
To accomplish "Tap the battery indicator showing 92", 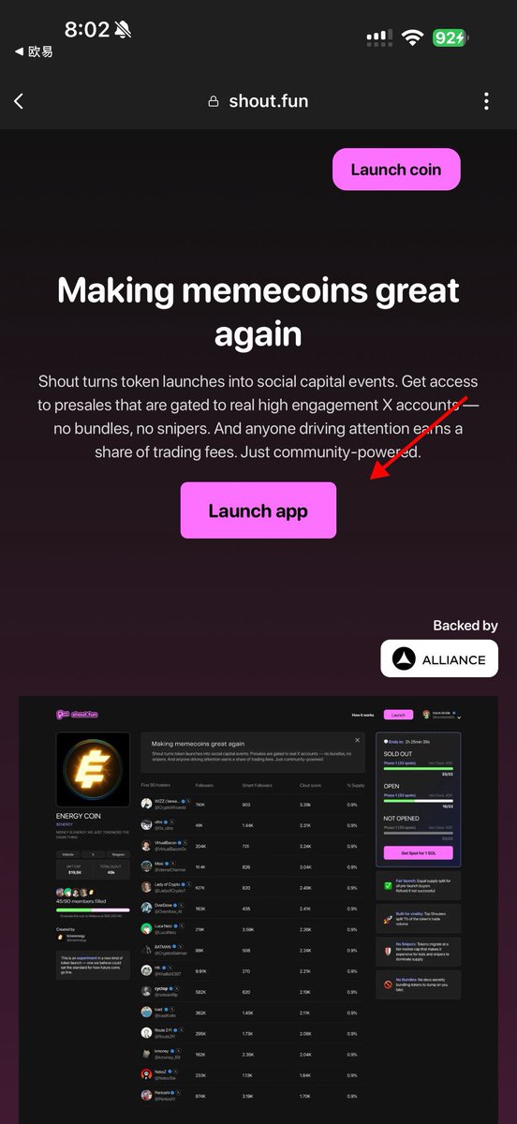I will pyautogui.click(x=451, y=37).
